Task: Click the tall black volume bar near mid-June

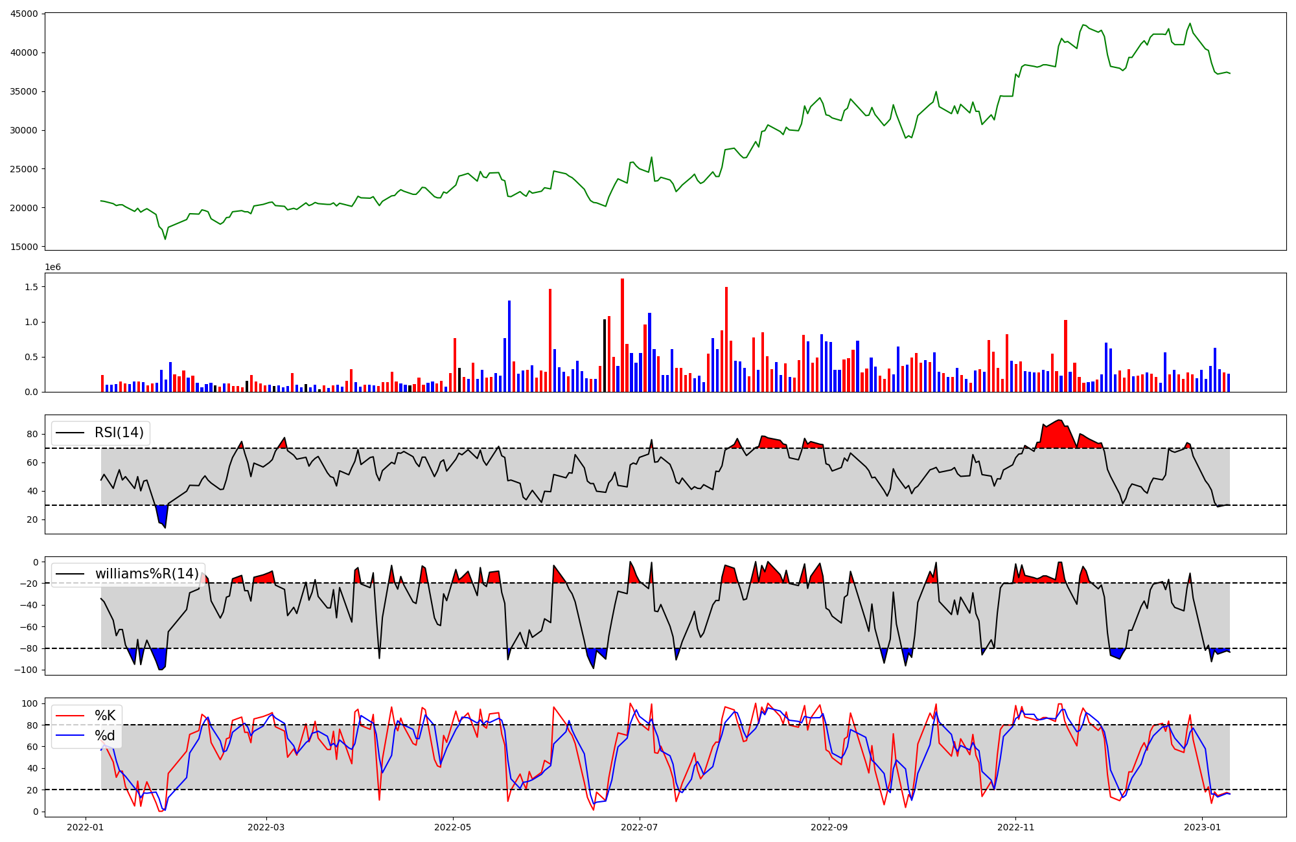Action: point(605,356)
